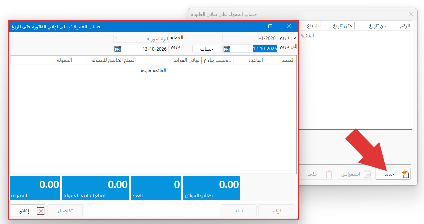Click حتى تاريخ column header in background window
Screen dimensions: 424x224
[338, 26]
